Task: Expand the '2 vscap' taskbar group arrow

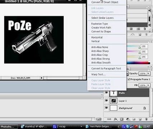Action: [81, 126]
